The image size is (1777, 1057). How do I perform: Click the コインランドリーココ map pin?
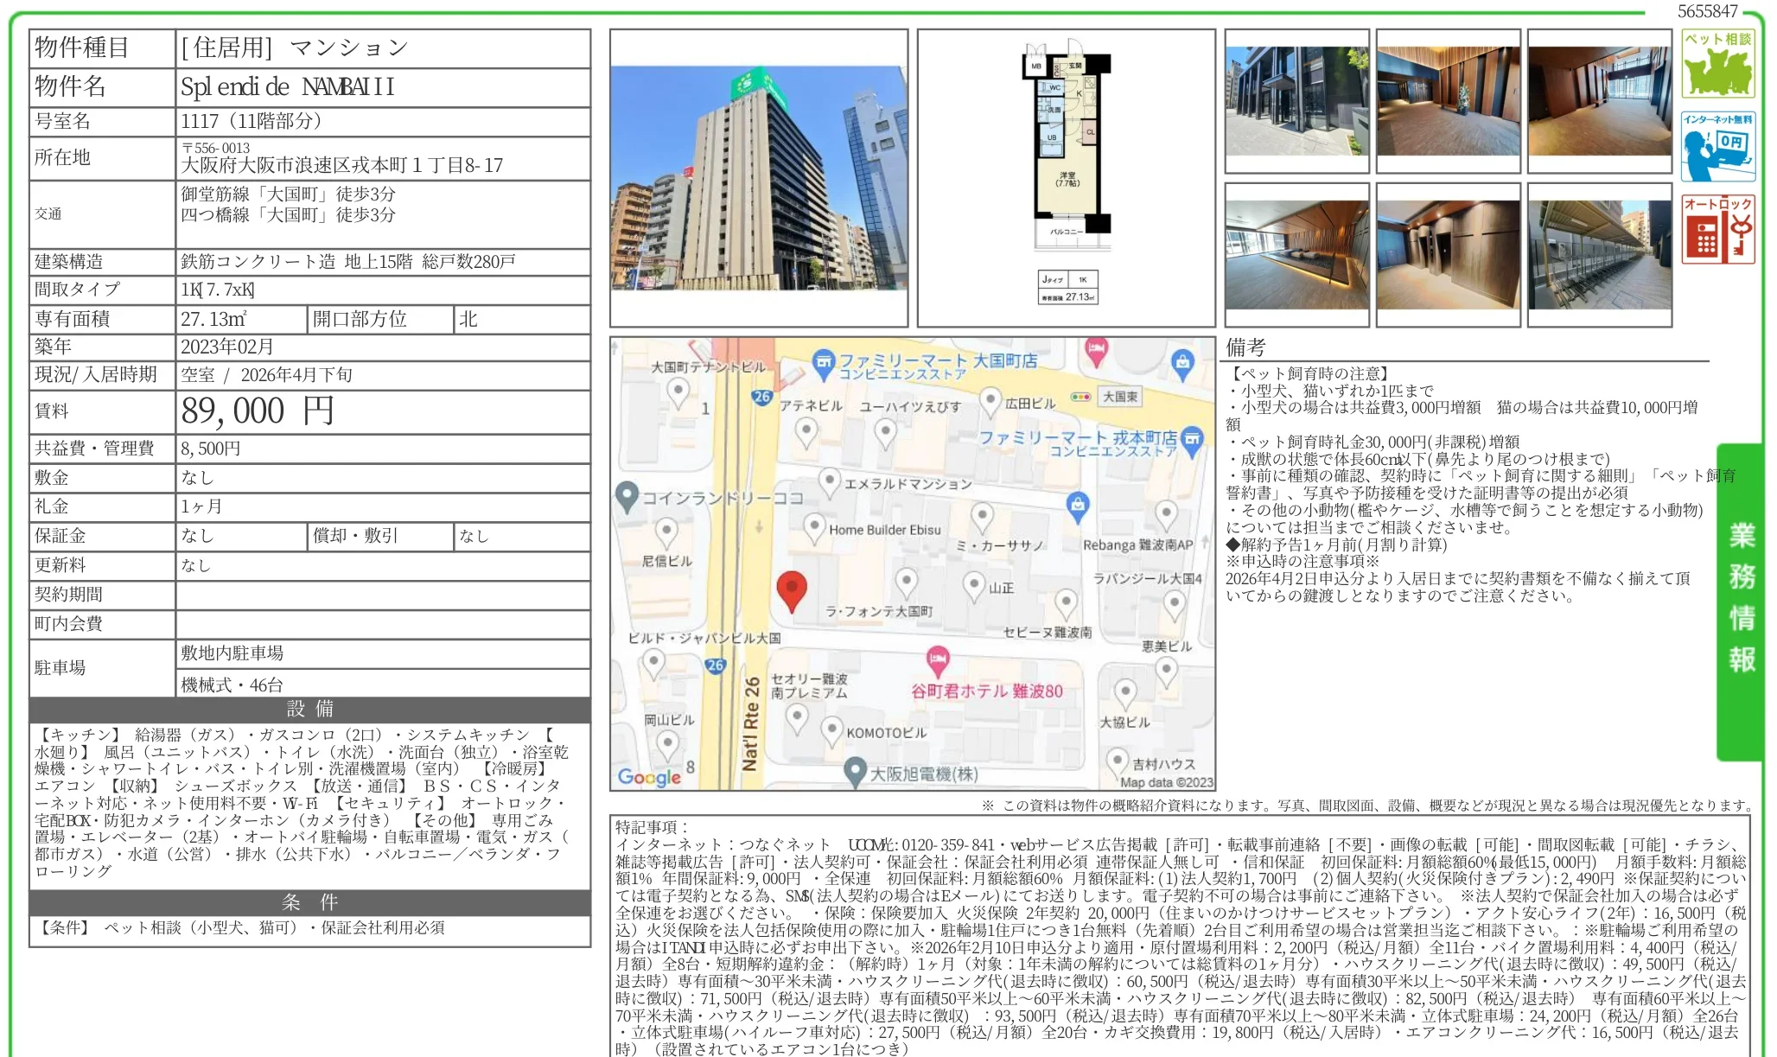point(627,496)
